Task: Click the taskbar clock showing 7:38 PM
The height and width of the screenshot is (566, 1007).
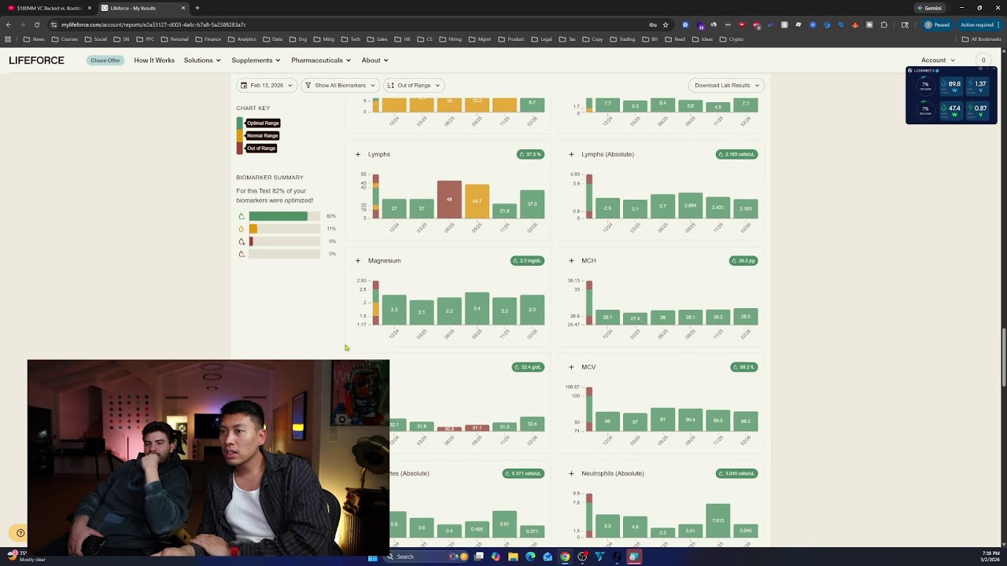Action: 990,557
